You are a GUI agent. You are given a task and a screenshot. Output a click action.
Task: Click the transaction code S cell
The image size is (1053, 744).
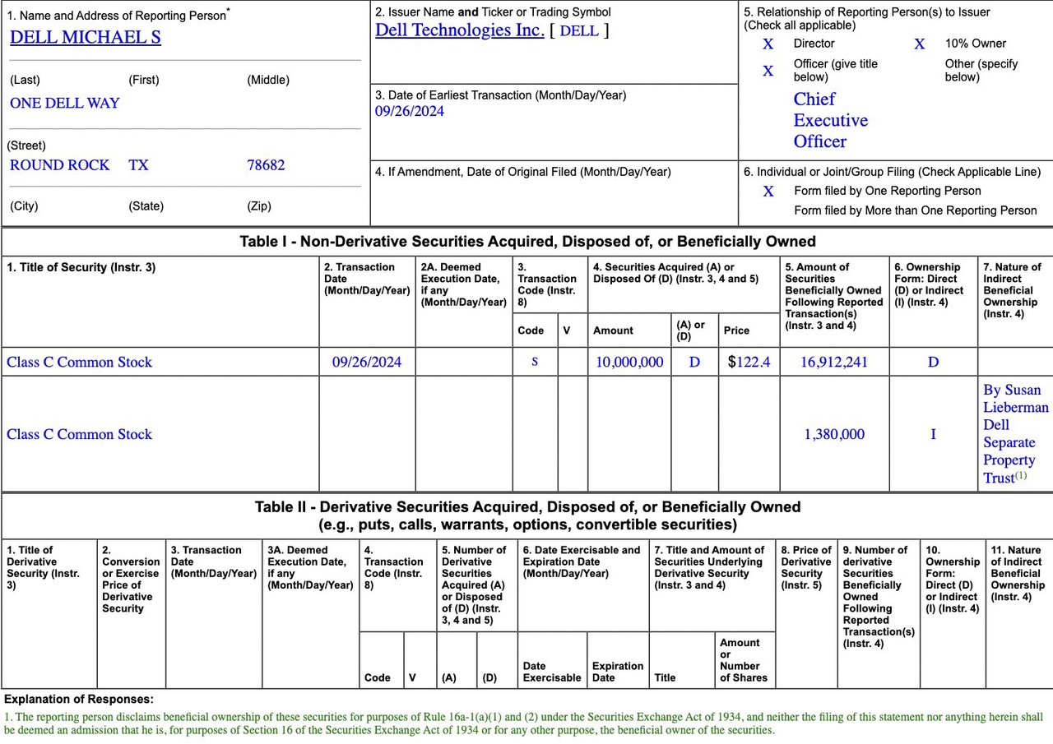coord(535,362)
